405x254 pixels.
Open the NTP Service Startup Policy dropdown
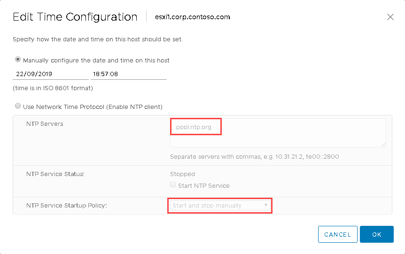[x=220, y=206]
